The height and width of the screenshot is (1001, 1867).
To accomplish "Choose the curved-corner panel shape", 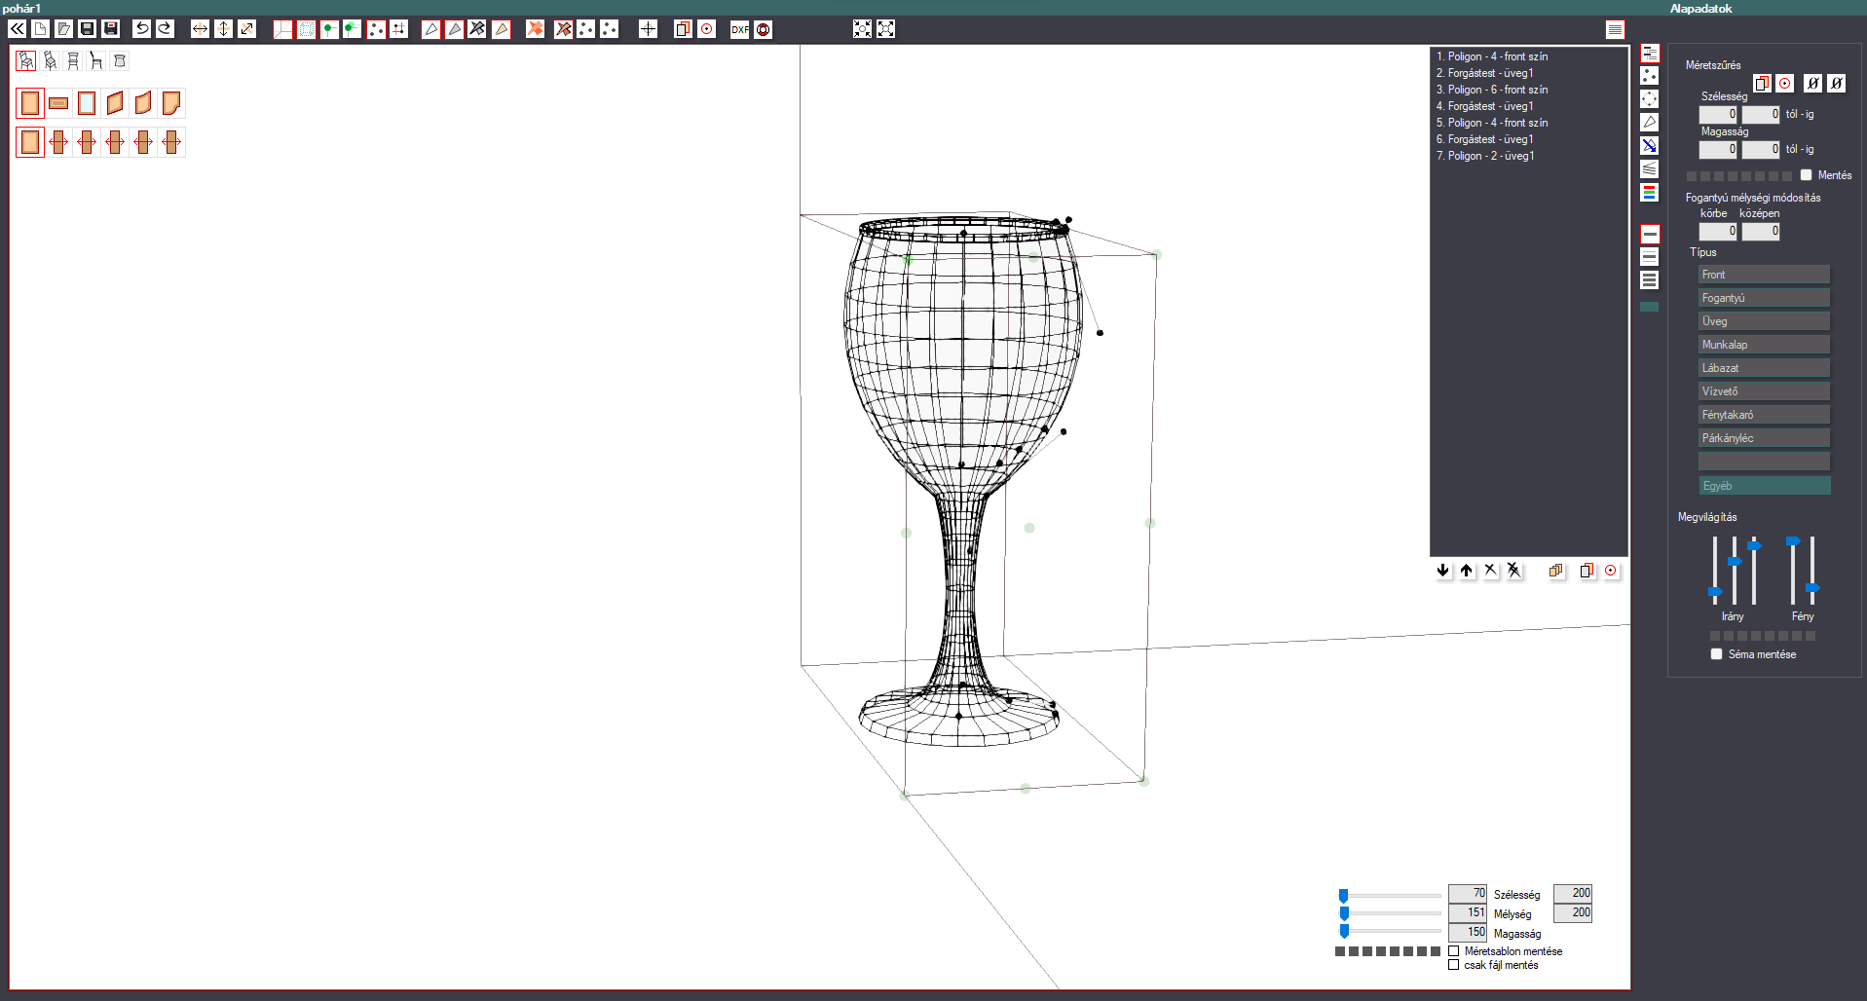I will click(171, 103).
